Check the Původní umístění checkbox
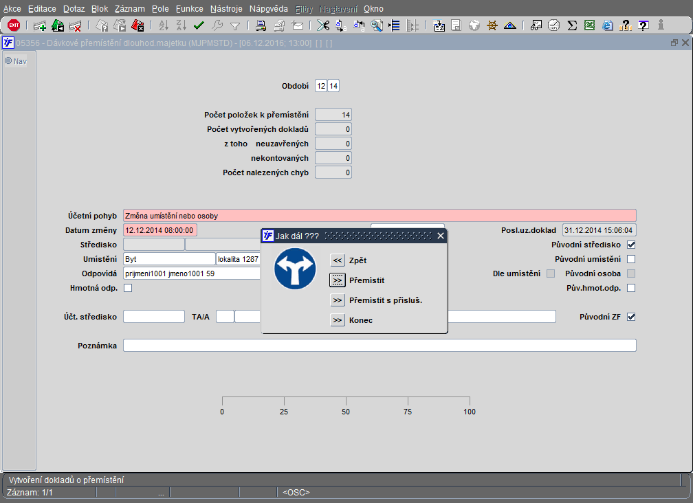693x503 pixels. 631,259
